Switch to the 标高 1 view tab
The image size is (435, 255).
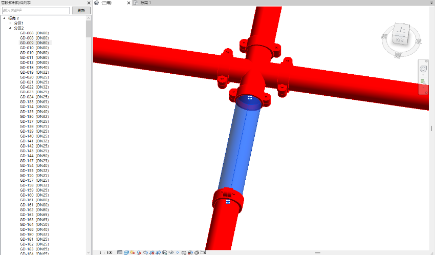[148, 3]
